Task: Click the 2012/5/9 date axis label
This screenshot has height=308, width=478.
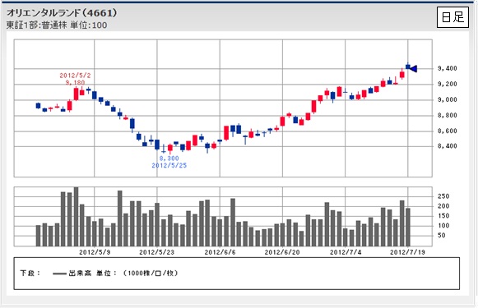Action: 95,252
